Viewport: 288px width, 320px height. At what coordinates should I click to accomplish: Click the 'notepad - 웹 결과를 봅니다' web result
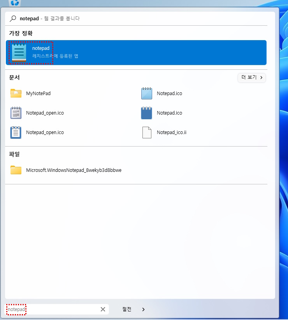pyautogui.click(x=49, y=18)
